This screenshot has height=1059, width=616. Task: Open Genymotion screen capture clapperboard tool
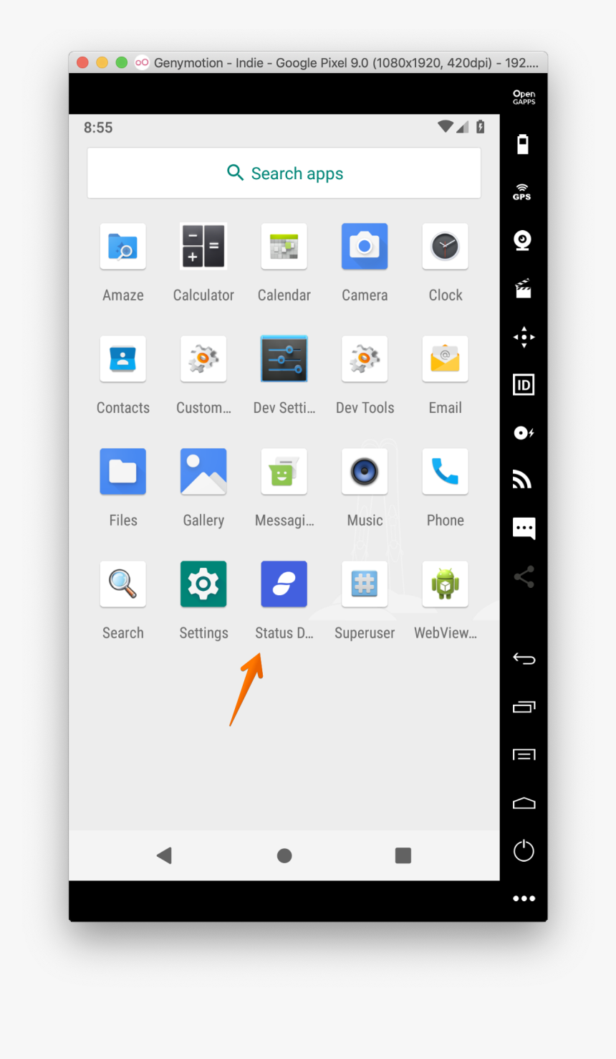pyautogui.click(x=523, y=288)
